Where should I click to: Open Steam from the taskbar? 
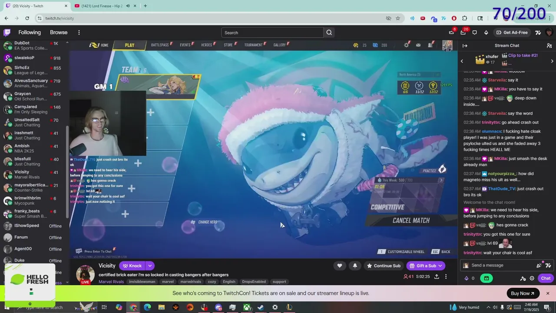click(x=261, y=307)
